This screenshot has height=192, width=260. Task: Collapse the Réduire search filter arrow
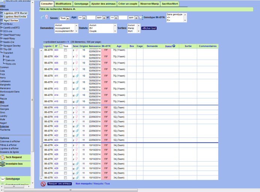click(x=74, y=9)
